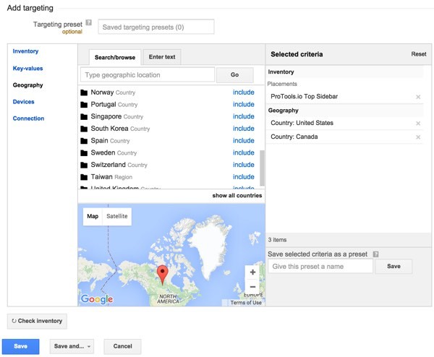Screen dimensions: 434x357
Task: Expand the Singapore folder icon
Action: click(x=84, y=116)
